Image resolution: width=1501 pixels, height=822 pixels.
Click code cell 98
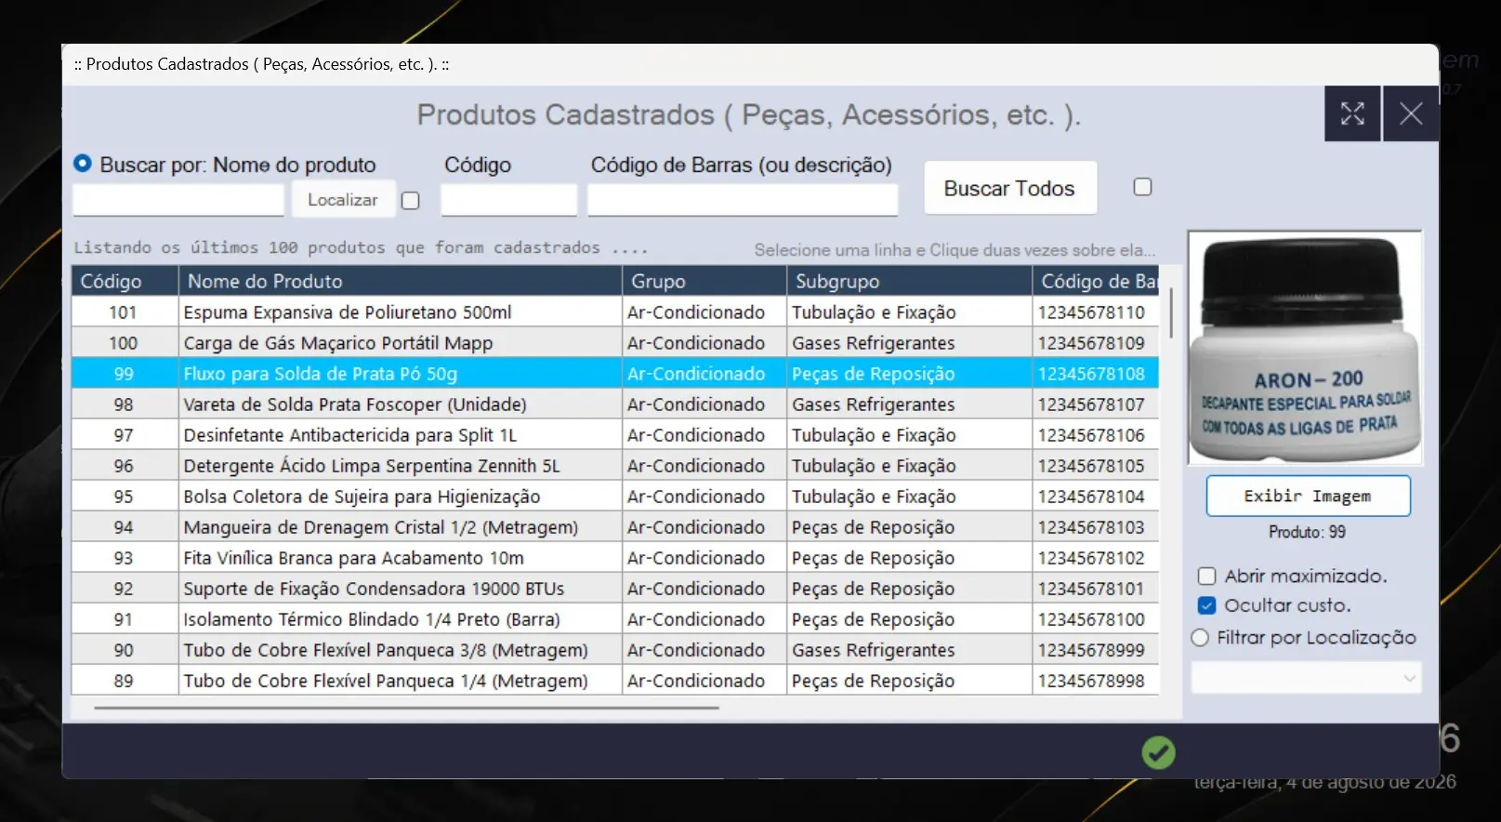click(125, 404)
